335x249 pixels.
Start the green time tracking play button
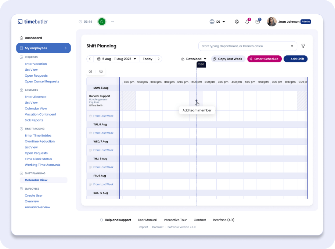click(102, 22)
